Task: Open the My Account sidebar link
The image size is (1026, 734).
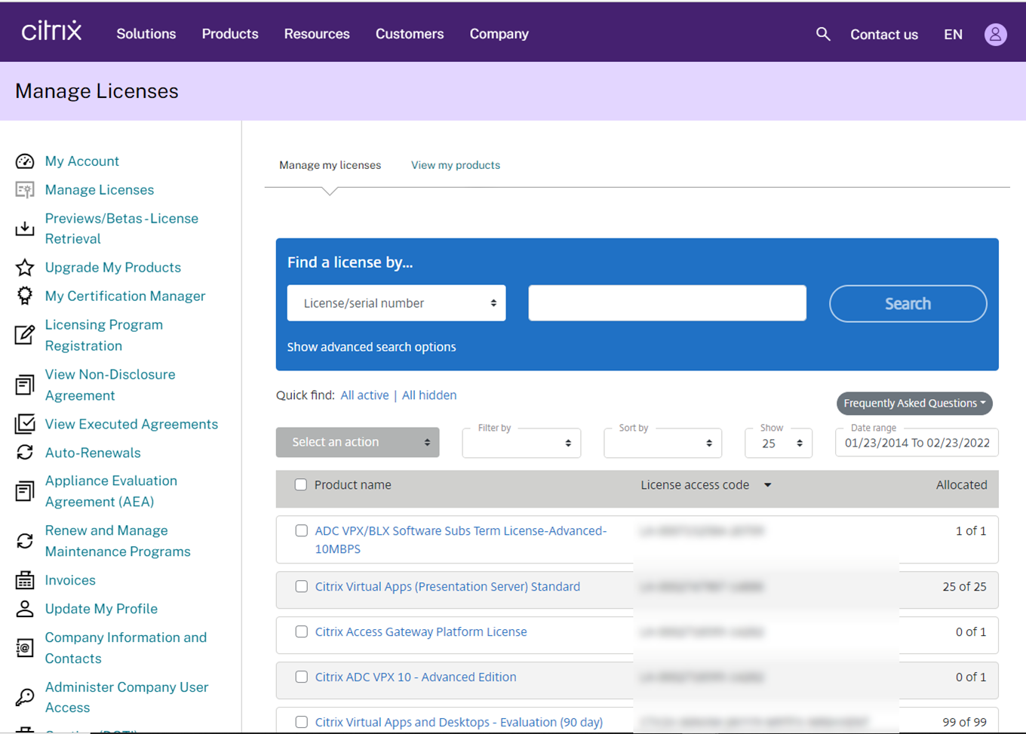Action: click(x=81, y=161)
